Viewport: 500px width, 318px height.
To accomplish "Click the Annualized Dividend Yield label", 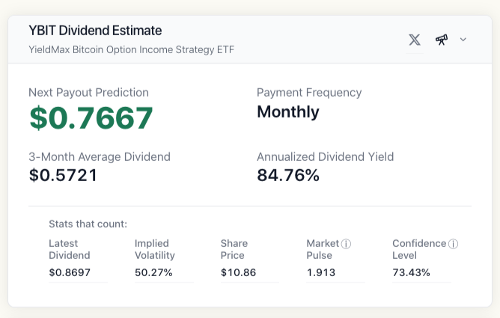I will [x=326, y=157].
